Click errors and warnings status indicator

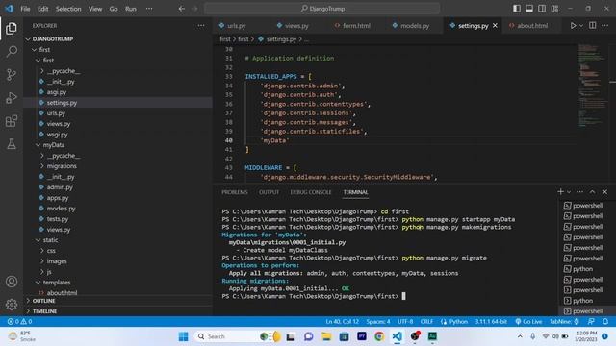tap(19, 321)
